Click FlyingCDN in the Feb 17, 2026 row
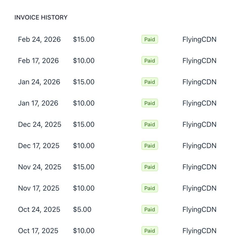This screenshot has width=239, height=245. [199, 61]
